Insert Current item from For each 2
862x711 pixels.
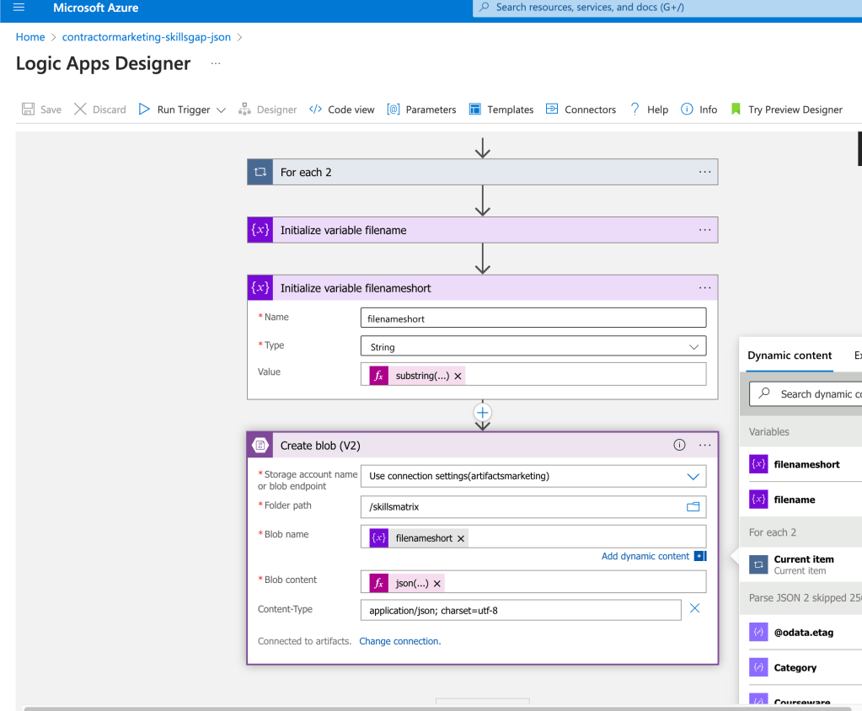point(806,564)
